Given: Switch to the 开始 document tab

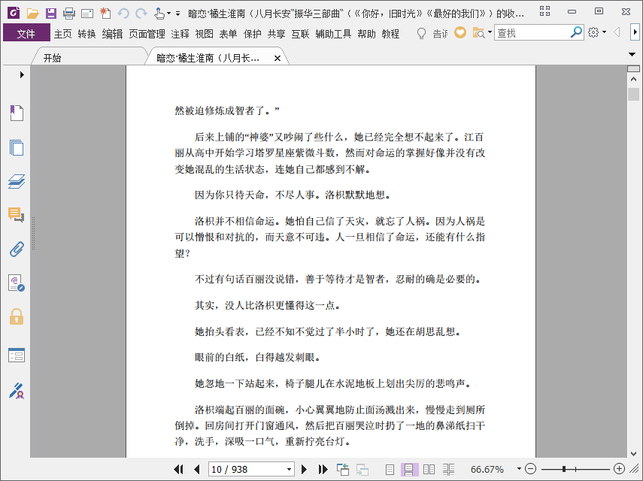Looking at the screenshot, I should coord(52,58).
